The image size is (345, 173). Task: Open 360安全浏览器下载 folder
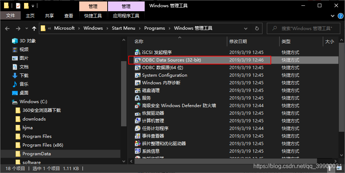coord(38,110)
